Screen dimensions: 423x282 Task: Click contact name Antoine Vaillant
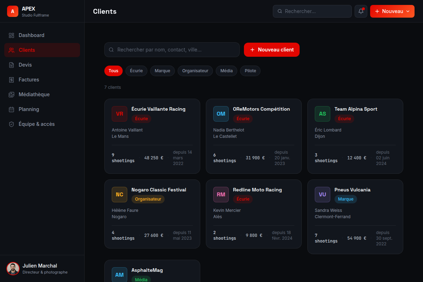pos(127,130)
